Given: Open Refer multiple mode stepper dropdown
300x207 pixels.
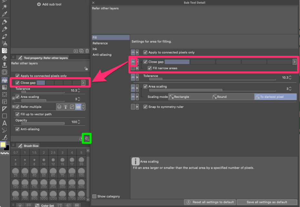Looking at the screenshot, I should (x=83, y=107).
